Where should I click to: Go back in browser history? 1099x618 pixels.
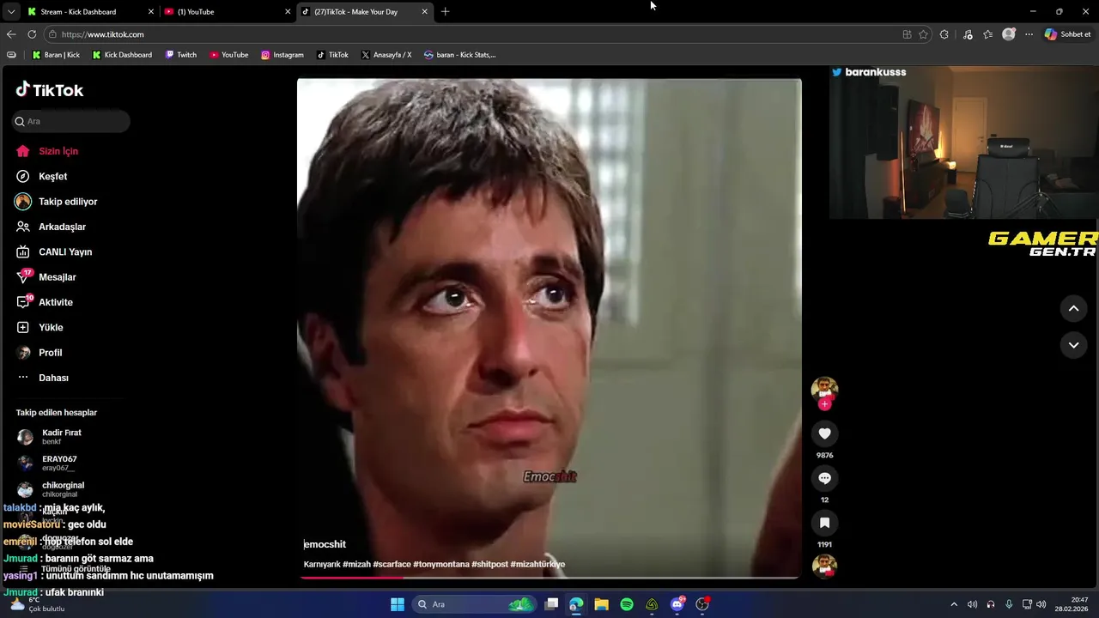pyautogui.click(x=11, y=34)
